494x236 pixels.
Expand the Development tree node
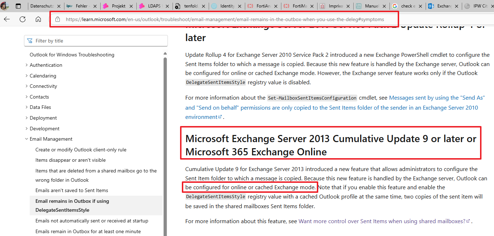27,129
